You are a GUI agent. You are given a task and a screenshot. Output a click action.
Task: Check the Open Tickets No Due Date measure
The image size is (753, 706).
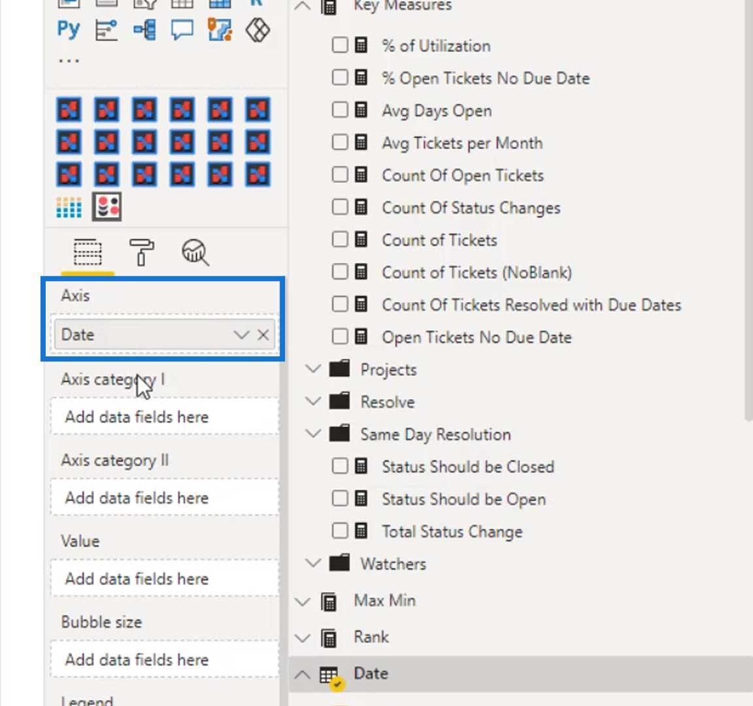point(340,336)
